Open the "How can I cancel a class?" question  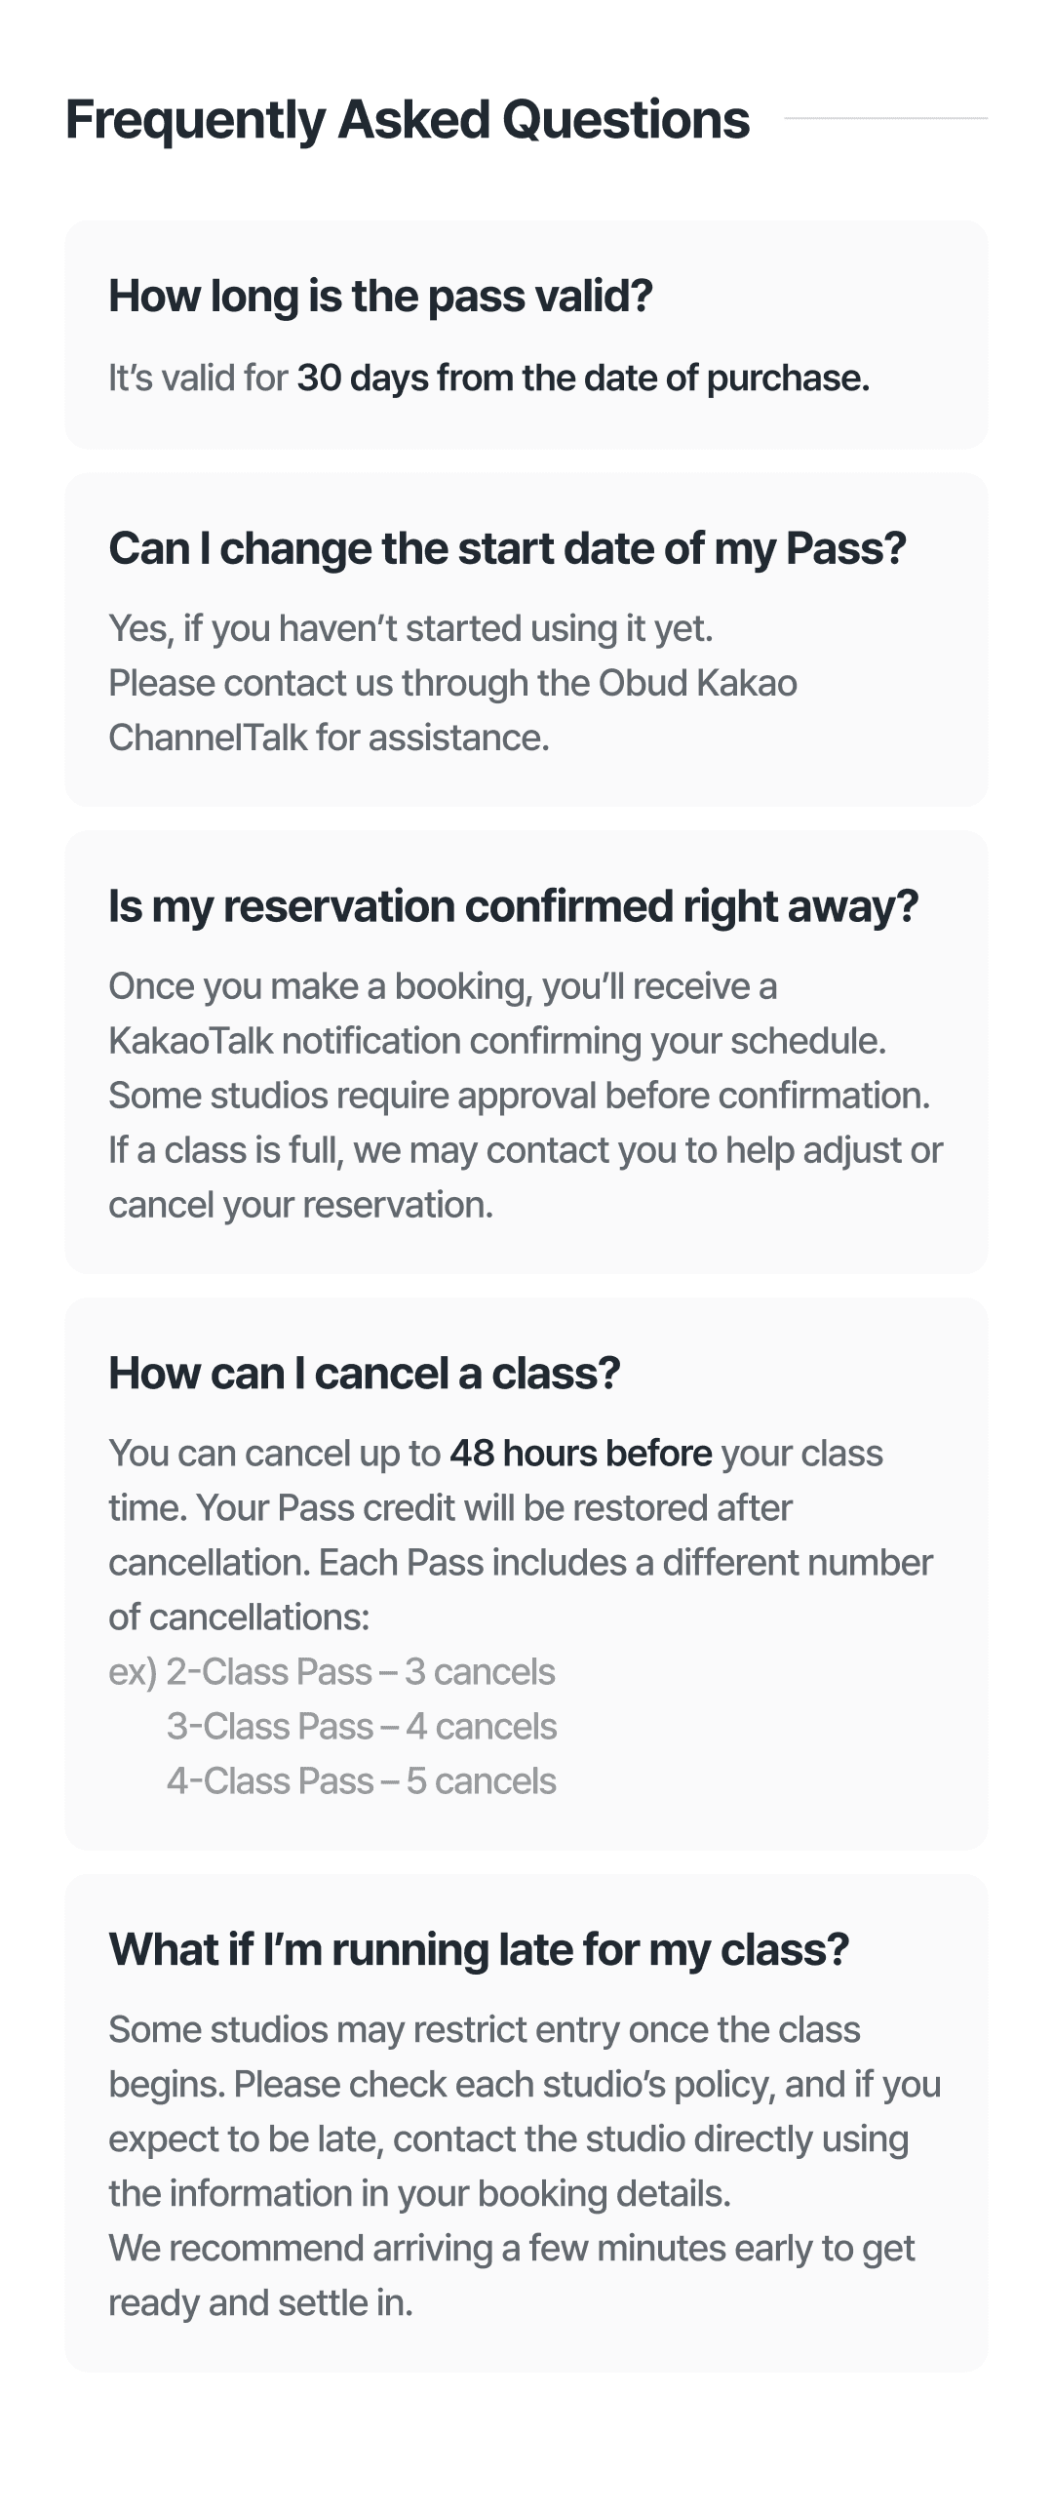[365, 1373]
